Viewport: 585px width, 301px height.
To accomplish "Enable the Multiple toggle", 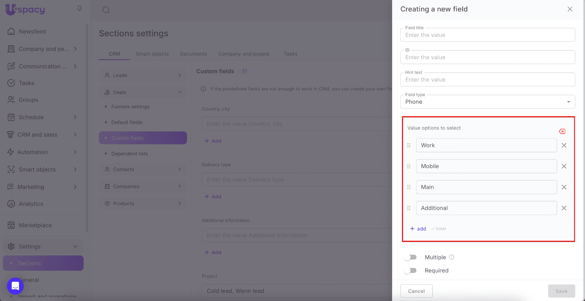I will tap(410, 257).
